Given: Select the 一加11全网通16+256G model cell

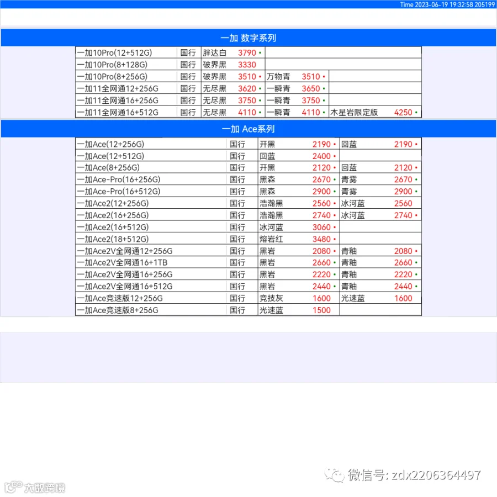Looking at the screenshot, I should click(126, 101).
